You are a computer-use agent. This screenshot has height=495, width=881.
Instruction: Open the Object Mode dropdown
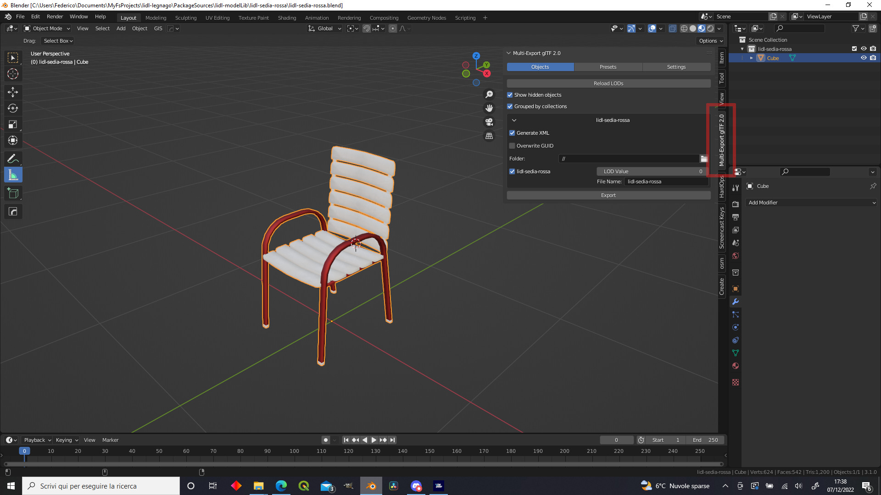tap(46, 28)
